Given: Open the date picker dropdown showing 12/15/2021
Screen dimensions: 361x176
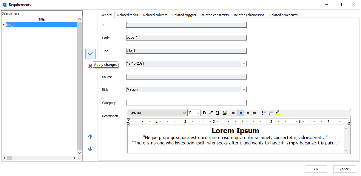Looking at the screenshot, I should 244,63.
